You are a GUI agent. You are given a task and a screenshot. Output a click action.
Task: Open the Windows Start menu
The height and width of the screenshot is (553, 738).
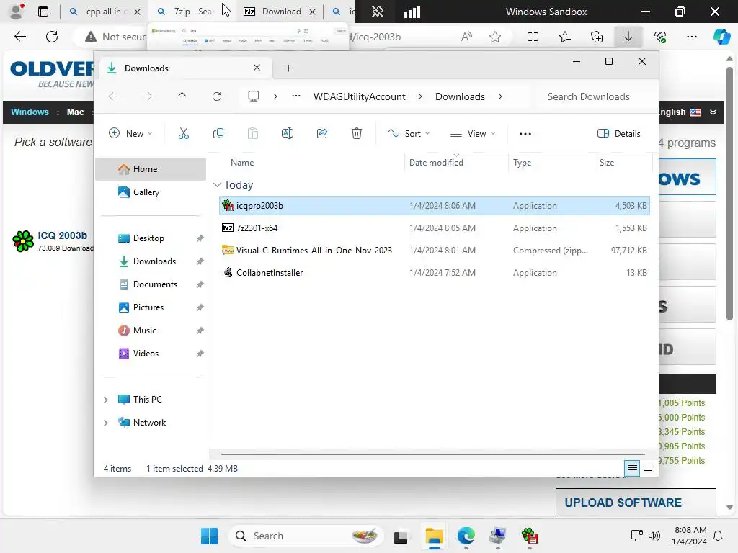(x=210, y=536)
